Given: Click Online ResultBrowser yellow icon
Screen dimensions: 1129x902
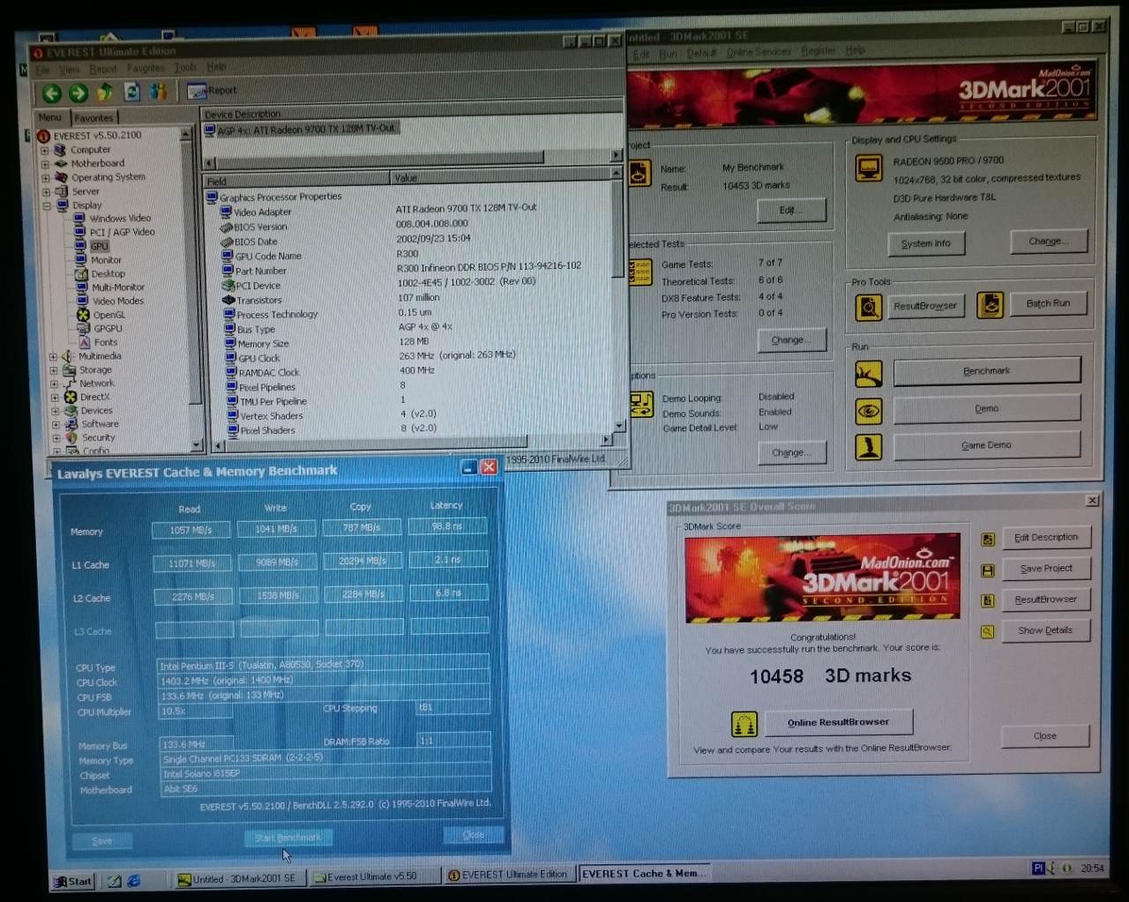Looking at the screenshot, I should 744,724.
